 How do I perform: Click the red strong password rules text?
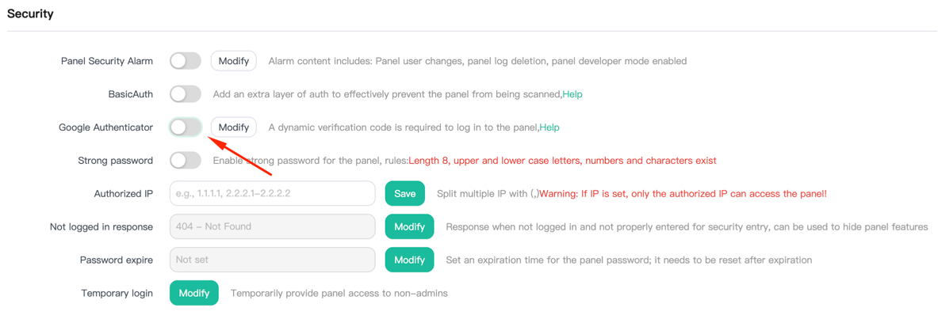coord(562,160)
